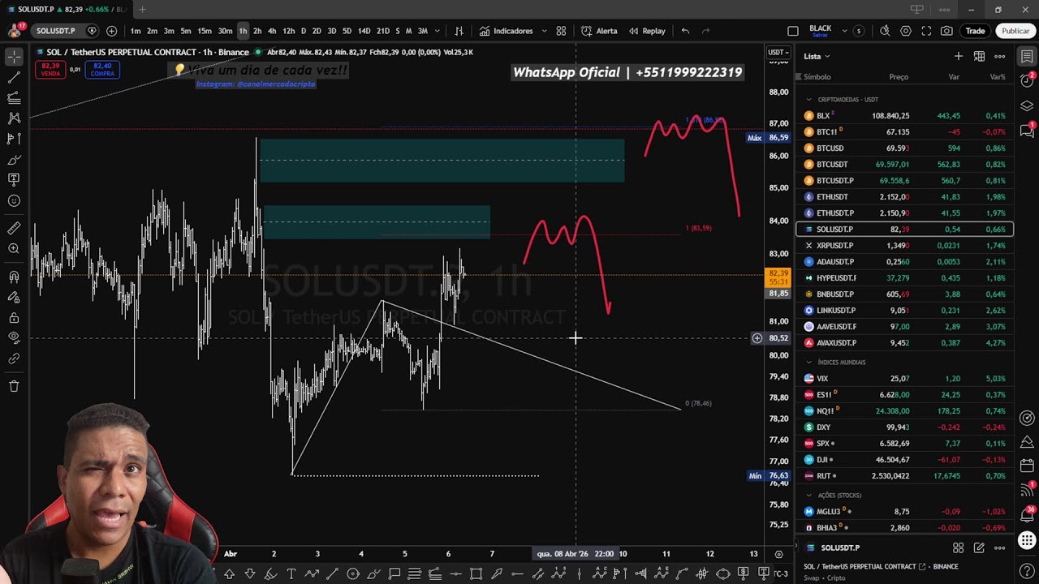The height and width of the screenshot is (584, 1039).
Task: Click the COMPRA buy button
Action: (102, 70)
